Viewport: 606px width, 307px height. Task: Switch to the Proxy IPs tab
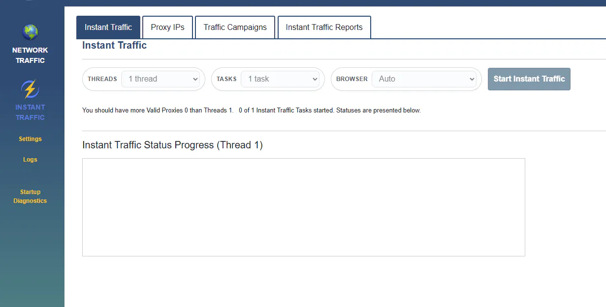(167, 28)
